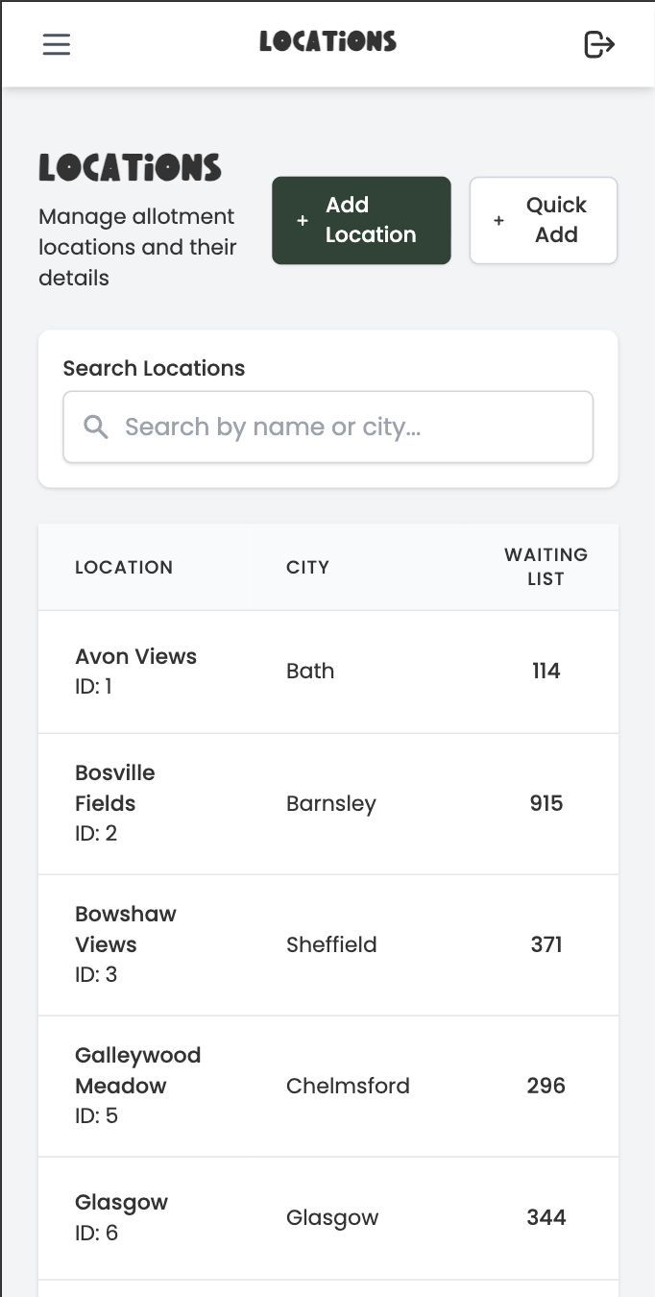This screenshot has height=1297, width=655.
Task: Open the Bosville Fields location row
Action: (x=114, y=788)
